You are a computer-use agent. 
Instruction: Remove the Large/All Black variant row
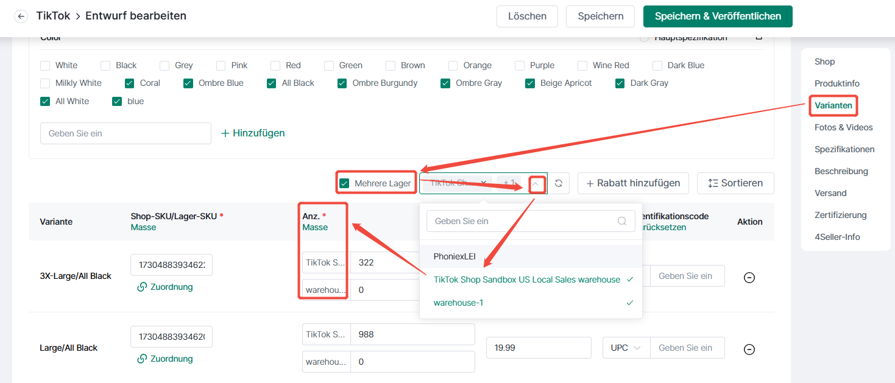pos(749,349)
